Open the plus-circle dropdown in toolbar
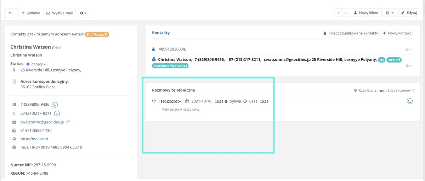425x181 pixels. point(83,13)
